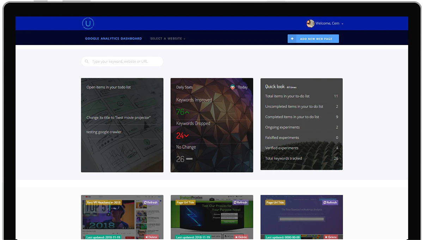Click the Open items in your todo list heading
Screen dimensions: 423x240
pos(109,87)
